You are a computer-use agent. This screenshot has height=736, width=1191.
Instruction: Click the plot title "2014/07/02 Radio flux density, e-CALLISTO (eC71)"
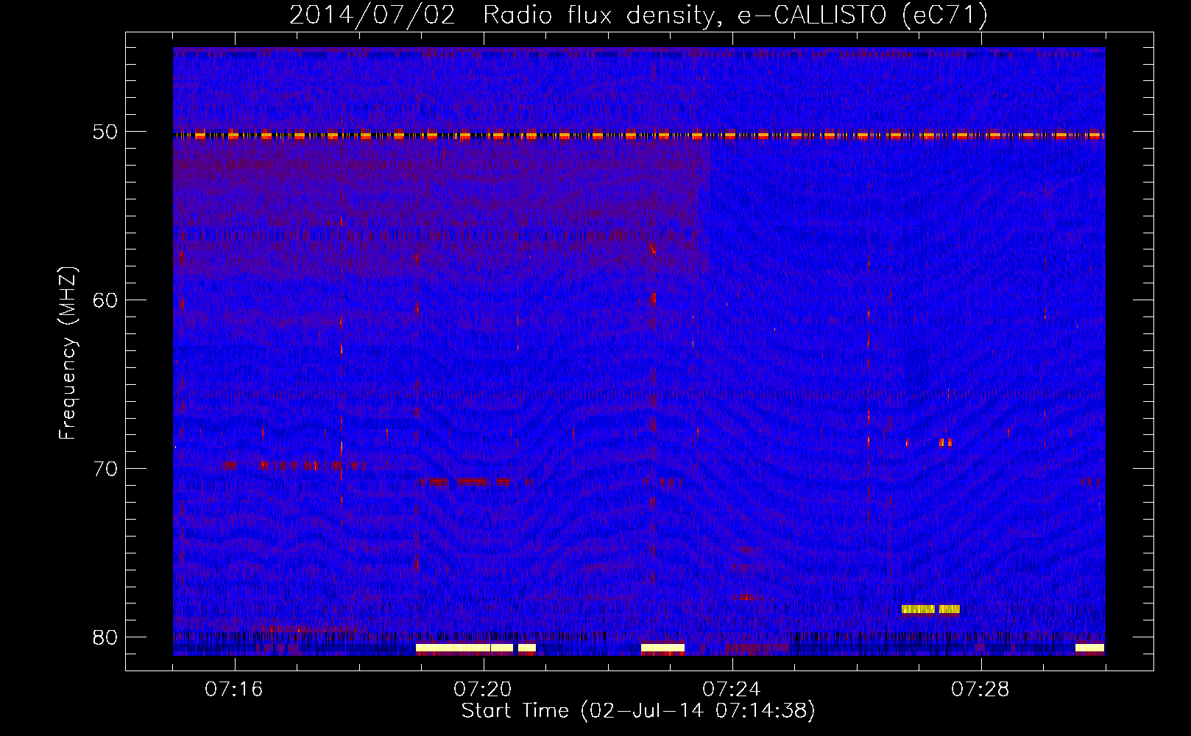(638, 15)
